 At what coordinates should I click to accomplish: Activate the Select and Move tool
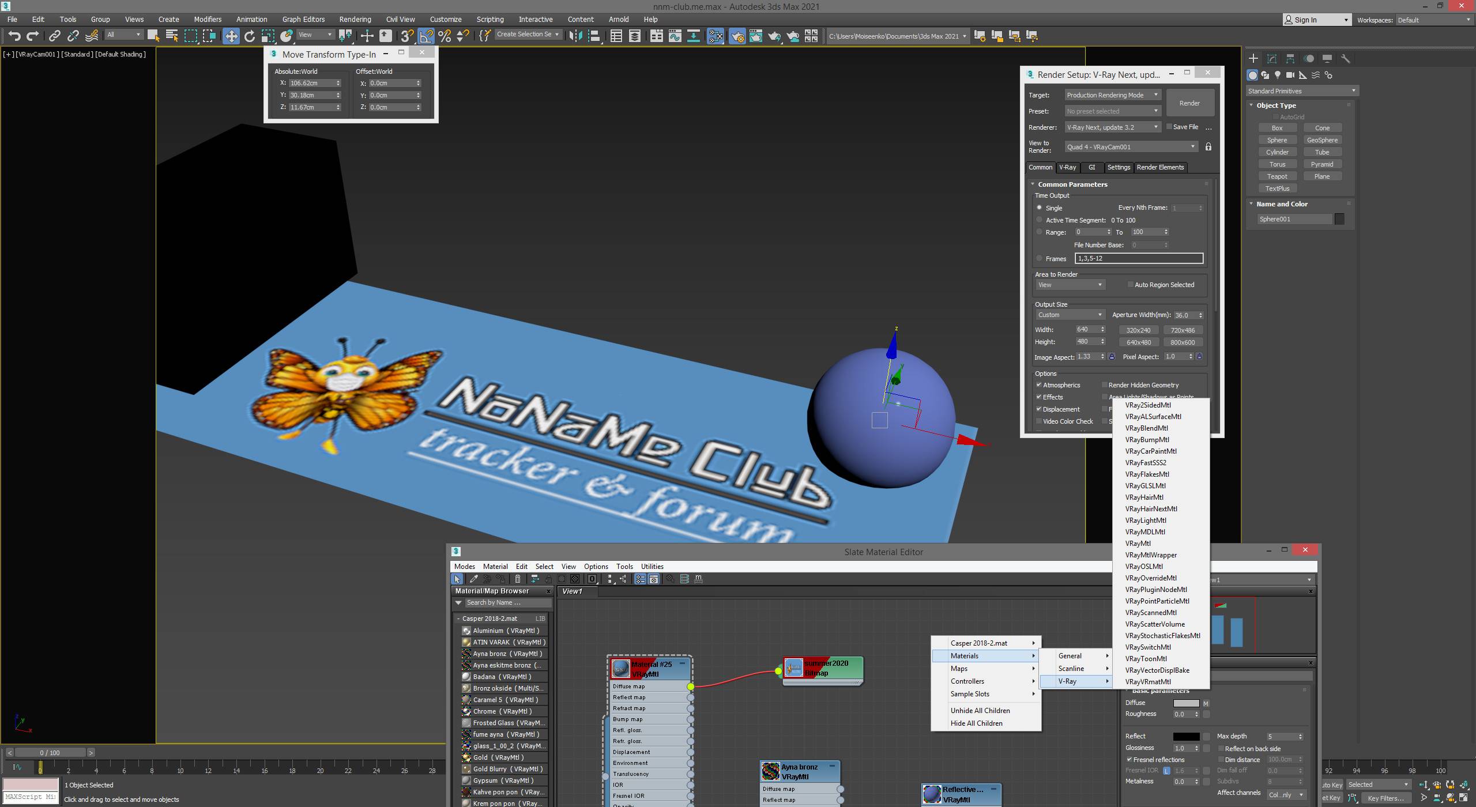click(231, 36)
